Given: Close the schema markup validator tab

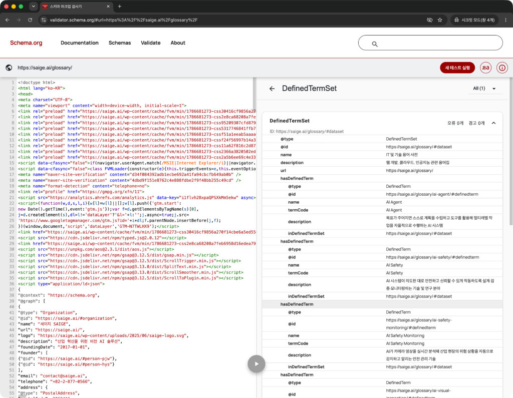Looking at the screenshot, I should (x=108, y=6).
